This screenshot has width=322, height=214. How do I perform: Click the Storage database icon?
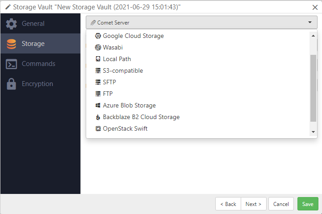12,44
